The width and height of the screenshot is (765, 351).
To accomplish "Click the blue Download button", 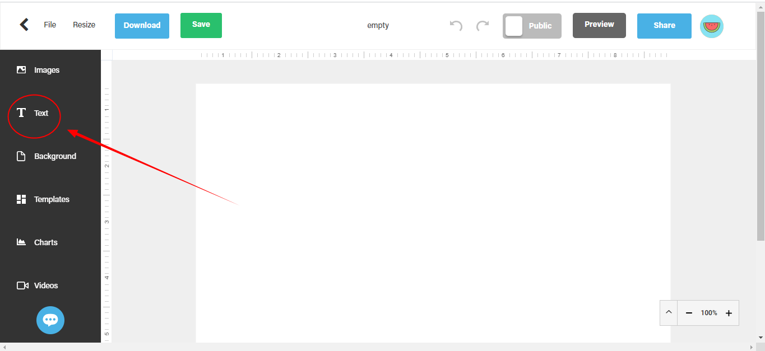I will (142, 26).
